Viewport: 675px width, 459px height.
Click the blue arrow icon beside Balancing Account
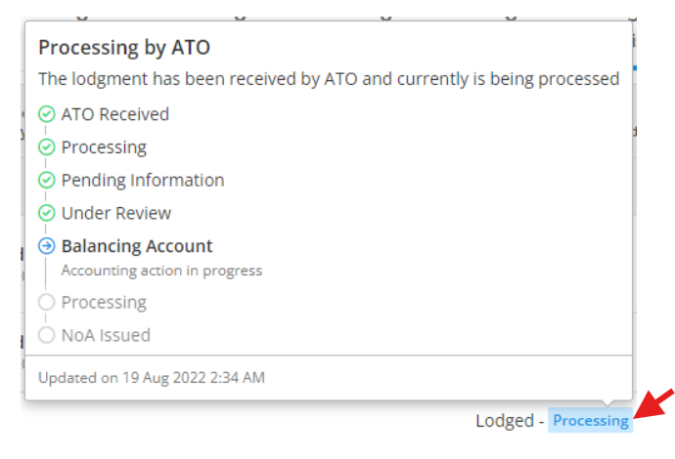[47, 246]
